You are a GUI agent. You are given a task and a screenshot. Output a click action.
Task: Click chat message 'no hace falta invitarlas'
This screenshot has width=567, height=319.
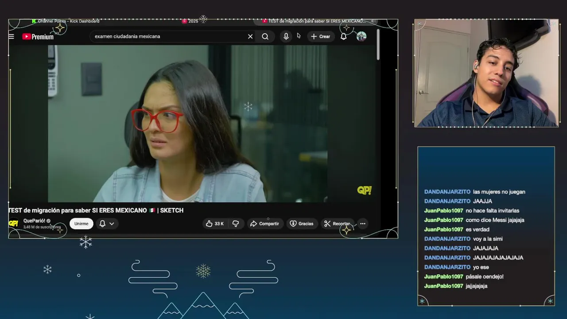click(492, 210)
